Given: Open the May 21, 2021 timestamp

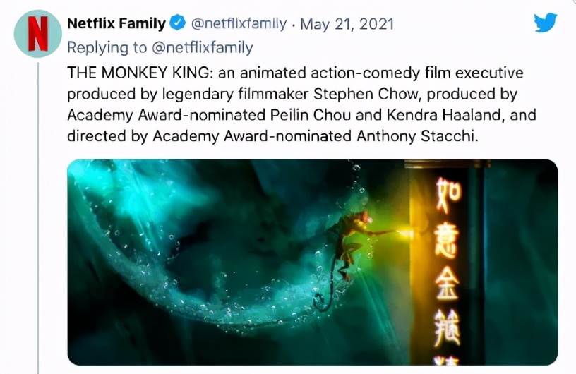Looking at the screenshot, I should click(x=347, y=23).
